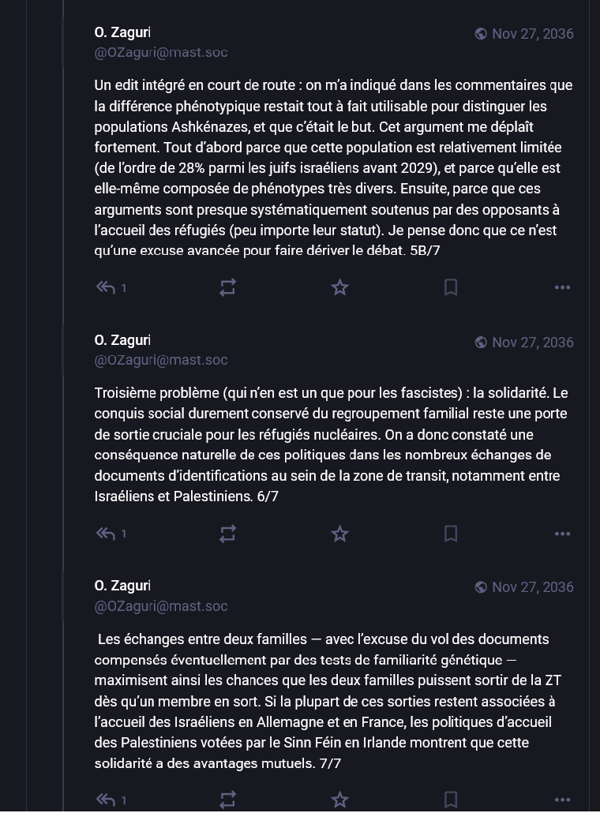This screenshot has width=600, height=813.
Task: Boost the post ending 6/7
Action: point(227,534)
